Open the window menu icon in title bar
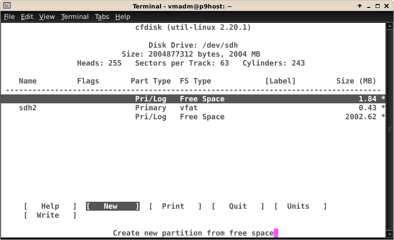This screenshot has width=394, height=240. (6, 5)
